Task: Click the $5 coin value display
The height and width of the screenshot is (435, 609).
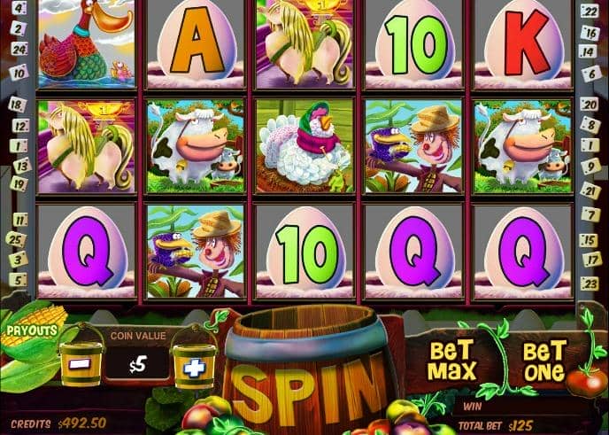Action: pos(137,365)
